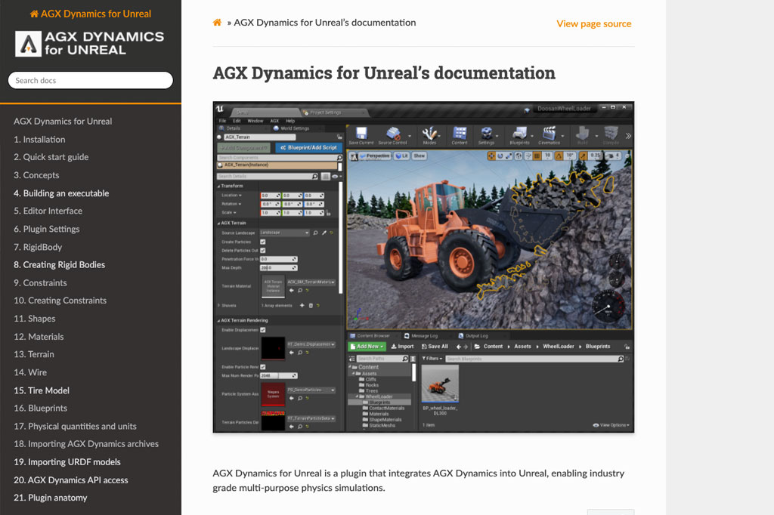Open View Options in the Content Browser
This screenshot has width=774, height=515.
click(611, 425)
